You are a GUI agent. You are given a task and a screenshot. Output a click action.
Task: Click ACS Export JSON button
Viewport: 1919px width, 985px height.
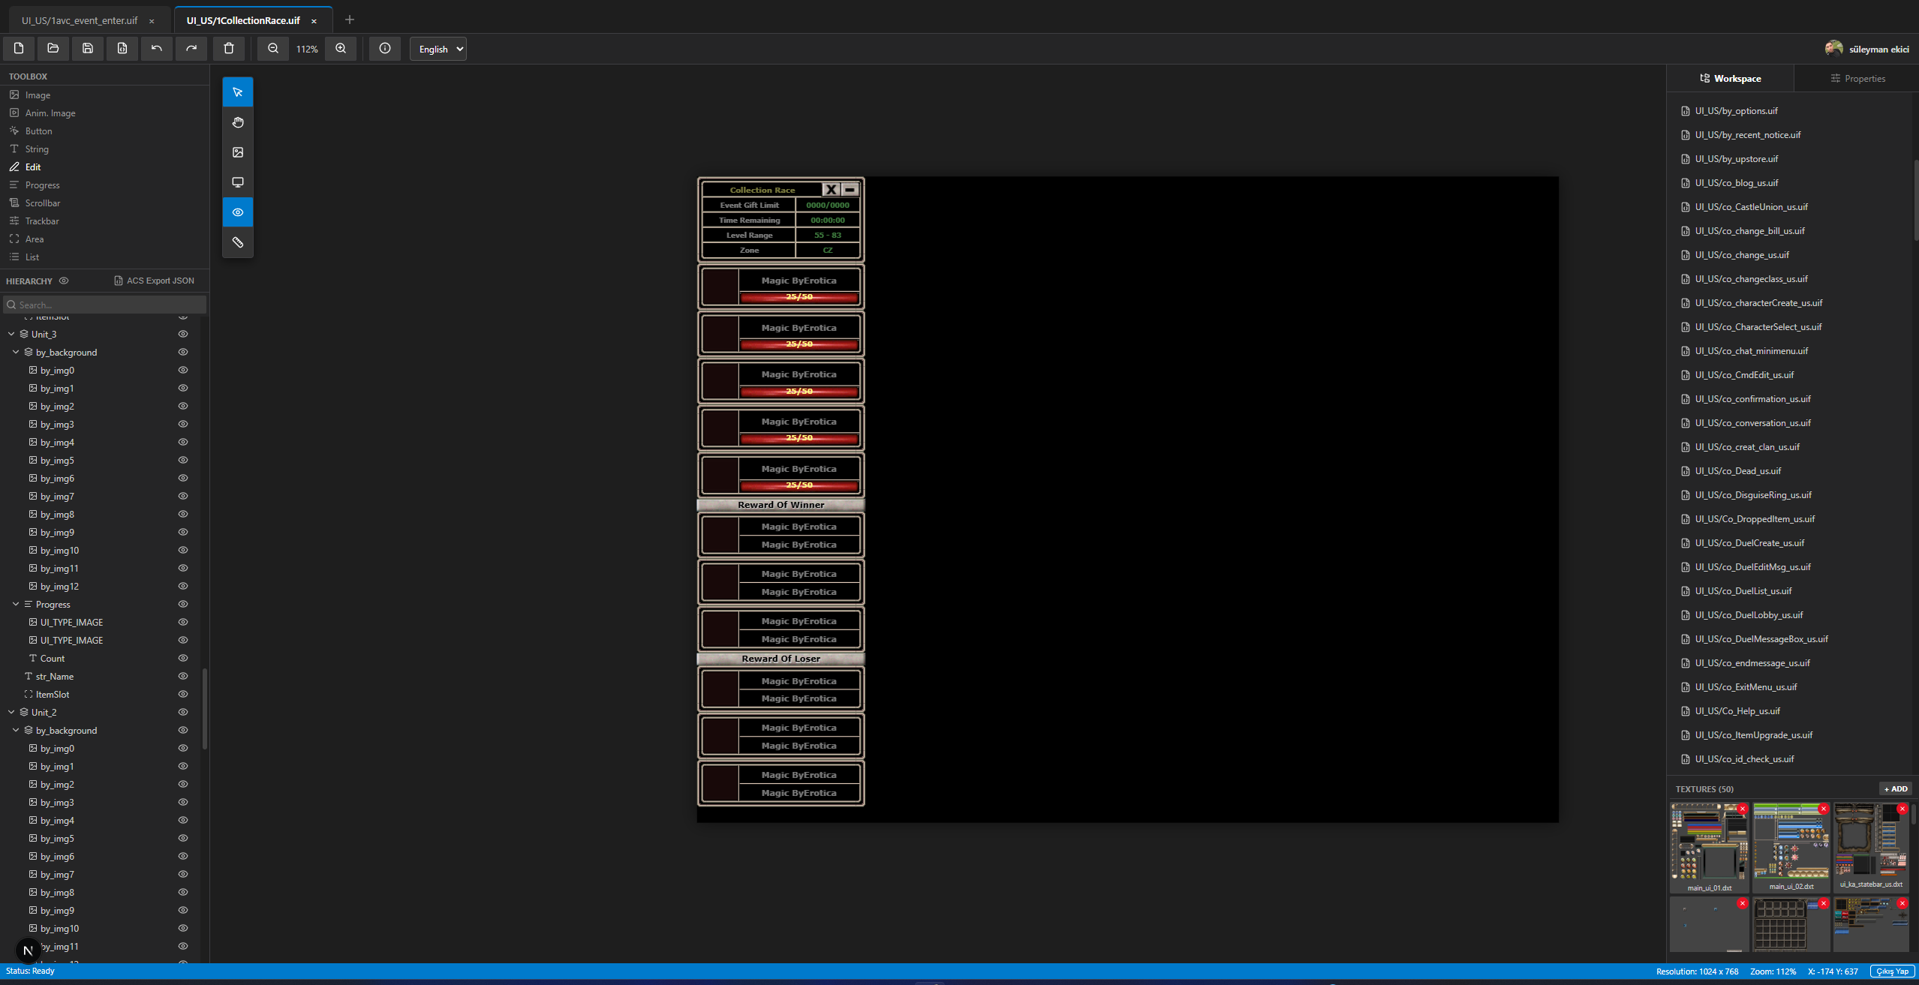pyautogui.click(x=155, y=281)
